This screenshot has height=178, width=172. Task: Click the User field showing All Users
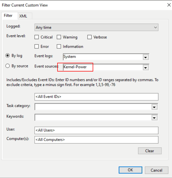(96, 130)
